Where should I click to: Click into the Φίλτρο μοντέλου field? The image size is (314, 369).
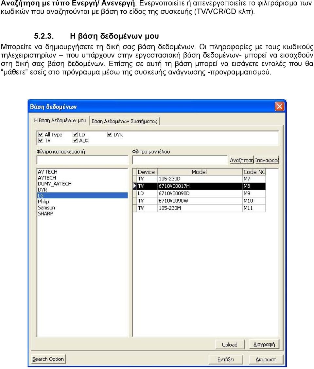click(x=180, y=160)
